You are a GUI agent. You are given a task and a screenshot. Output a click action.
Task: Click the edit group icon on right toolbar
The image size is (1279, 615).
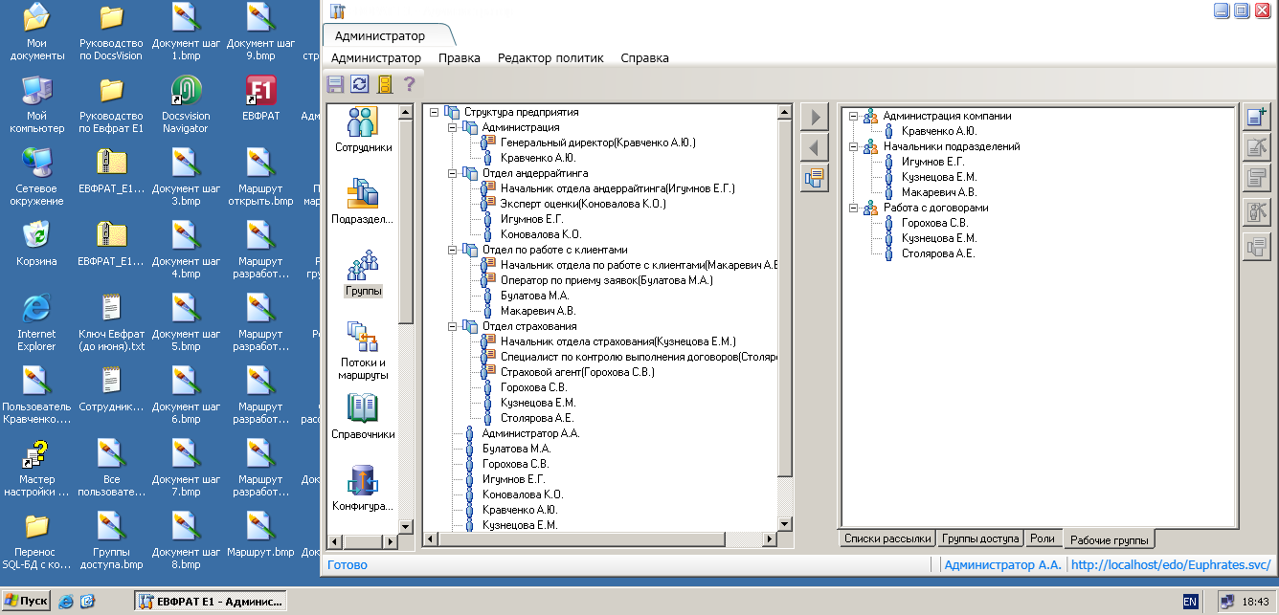pos(1256,147)
